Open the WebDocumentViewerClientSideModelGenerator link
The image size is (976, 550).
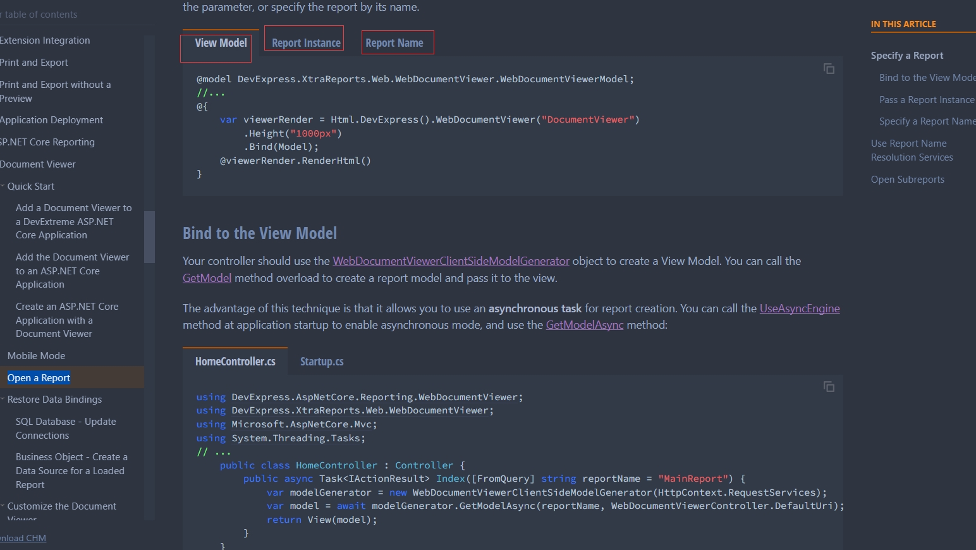[451, 261]
